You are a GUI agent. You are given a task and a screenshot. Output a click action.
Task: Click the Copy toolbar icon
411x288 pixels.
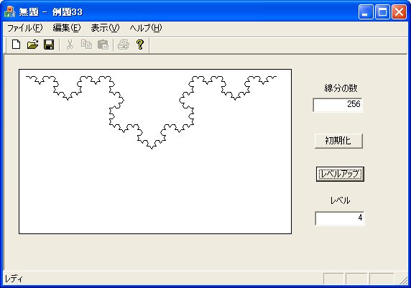coord(86,45)
